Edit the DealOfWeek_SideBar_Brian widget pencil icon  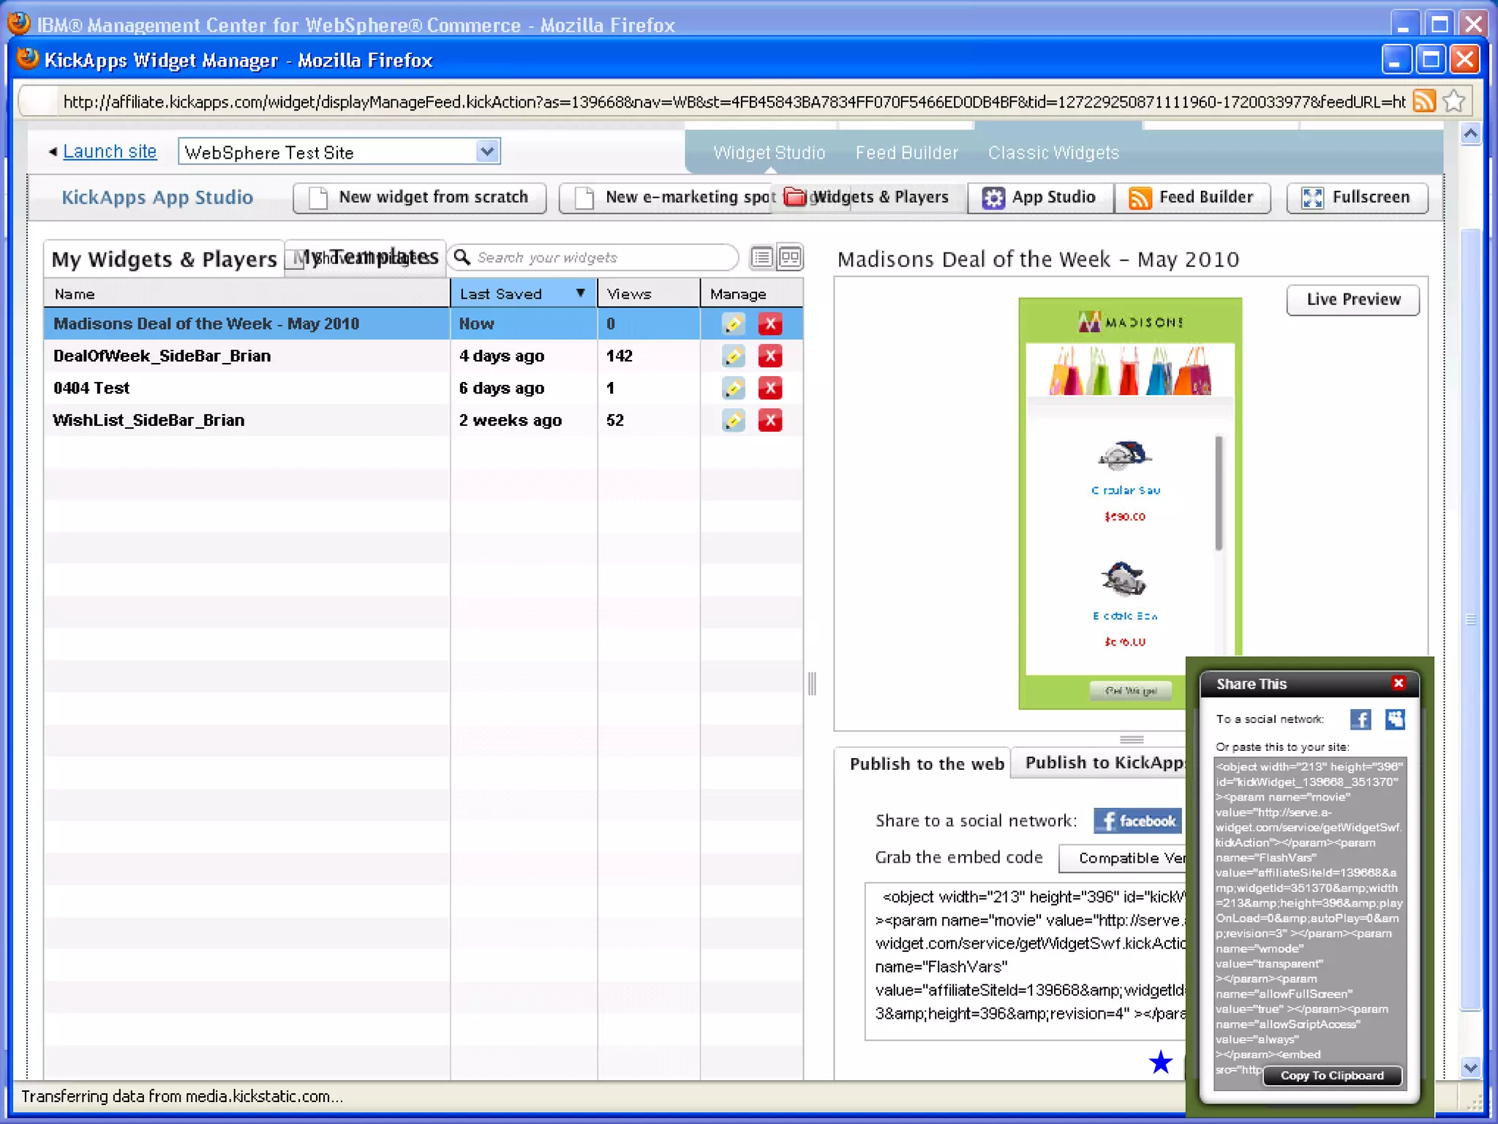(733, 356)
